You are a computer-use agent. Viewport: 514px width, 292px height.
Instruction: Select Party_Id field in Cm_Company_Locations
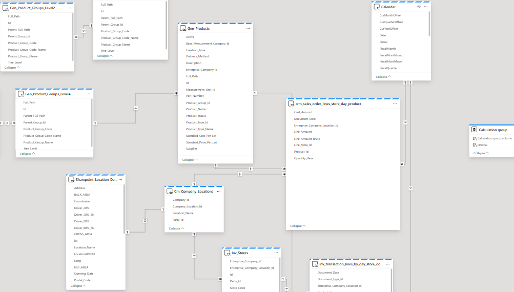[178, 220]
